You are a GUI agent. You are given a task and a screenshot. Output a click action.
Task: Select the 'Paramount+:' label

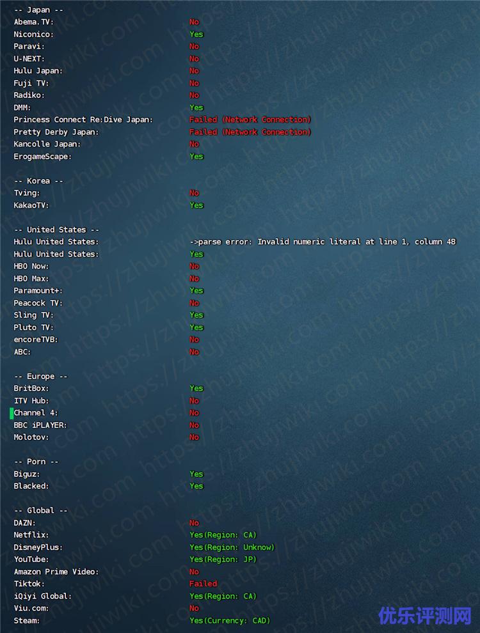coord(38,291)
